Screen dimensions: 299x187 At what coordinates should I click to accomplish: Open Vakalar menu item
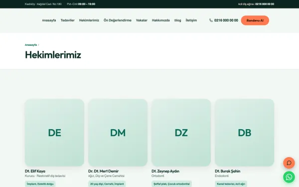[x=142, y=20]
